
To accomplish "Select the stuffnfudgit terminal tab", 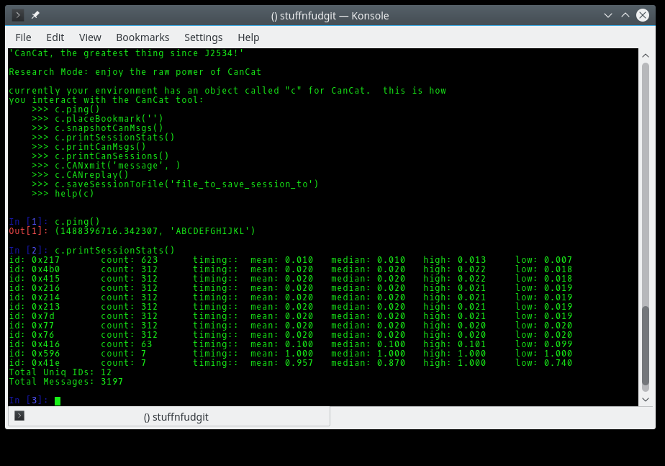I will (x=169, y=416).
